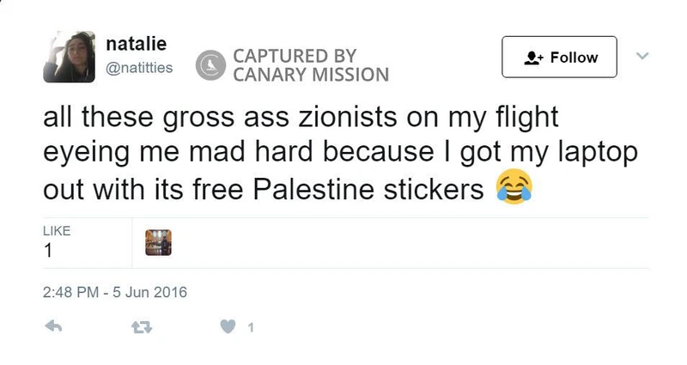
Task: Click the Canary Mission circular logo
Action: point(210,65)
